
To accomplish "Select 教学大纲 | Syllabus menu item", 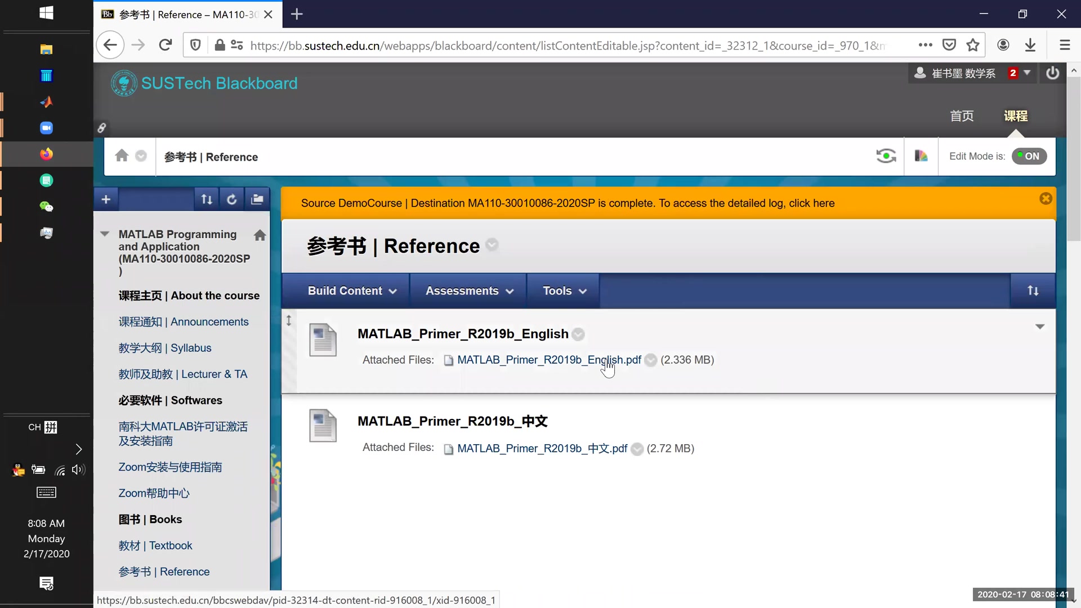I will click(x=165, y=348).
